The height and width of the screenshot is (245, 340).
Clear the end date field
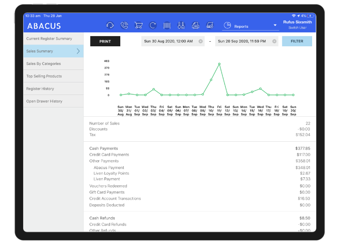(275, 41)
